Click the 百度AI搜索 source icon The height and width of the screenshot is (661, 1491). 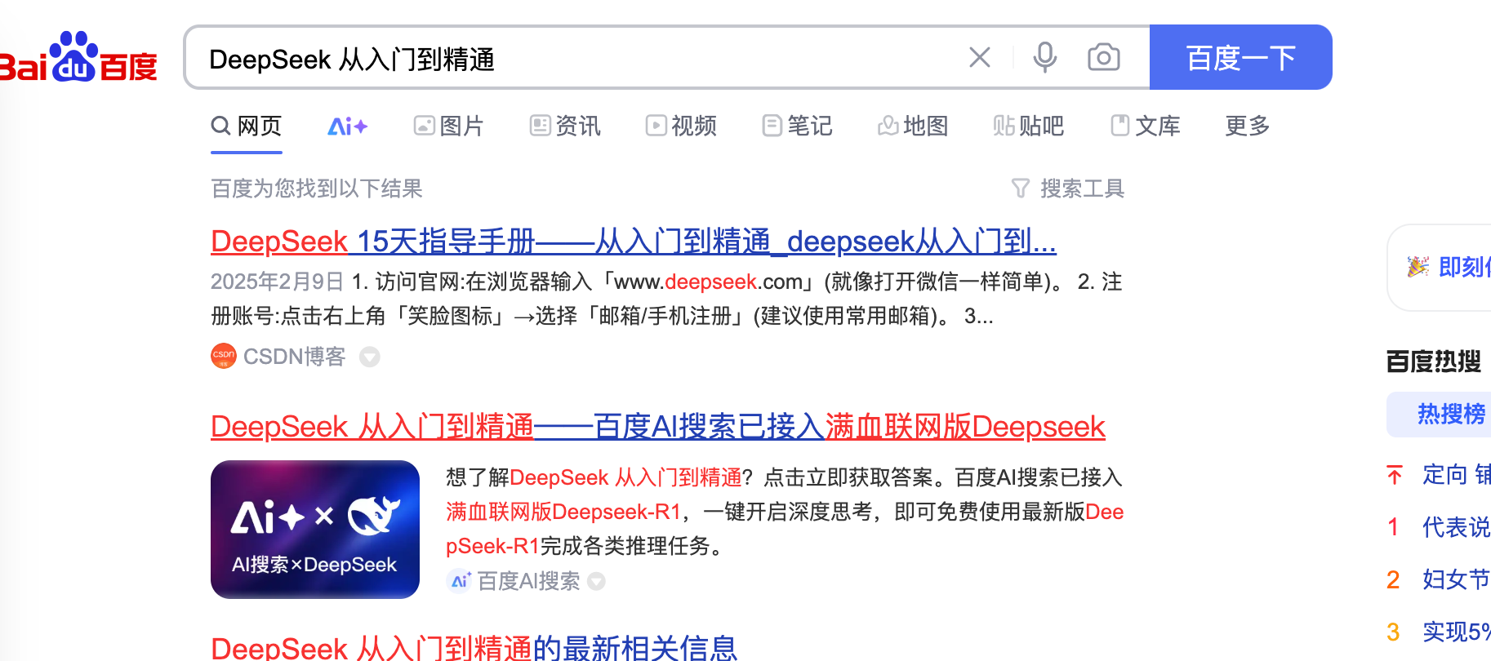459,580
